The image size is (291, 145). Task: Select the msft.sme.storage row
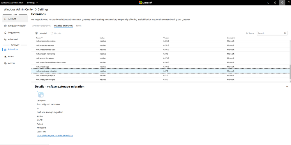point(160,67)
